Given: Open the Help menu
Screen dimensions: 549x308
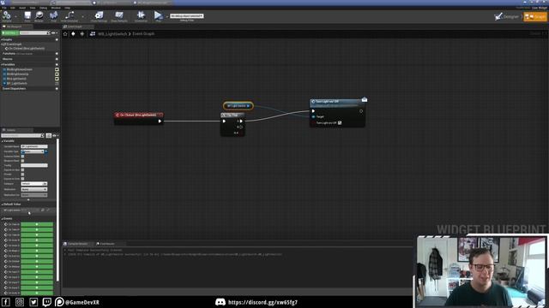Looking at the screenshot, I should [67, 8].
